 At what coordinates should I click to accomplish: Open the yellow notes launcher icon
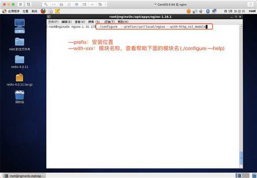(57, 11)
